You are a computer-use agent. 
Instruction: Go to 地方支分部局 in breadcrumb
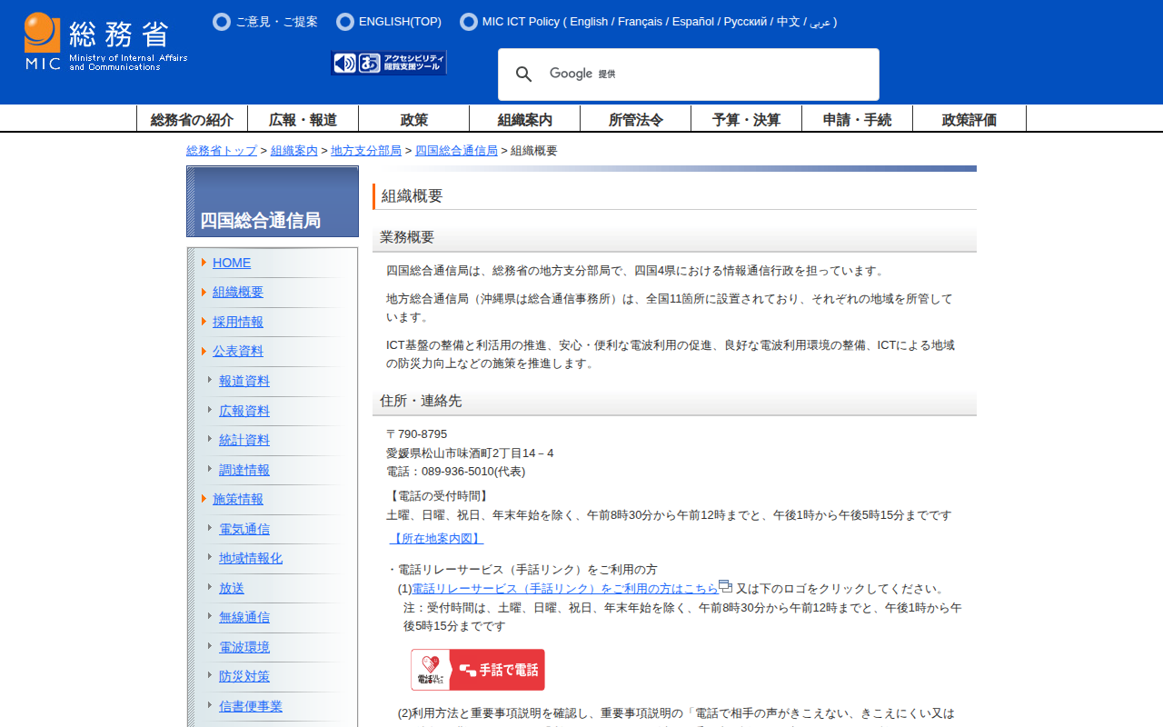pos(366,151)
